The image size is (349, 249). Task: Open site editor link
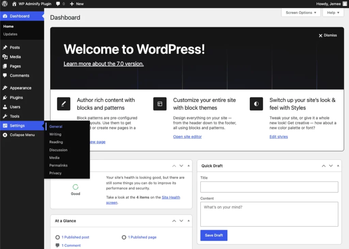(x=187, y=137)
